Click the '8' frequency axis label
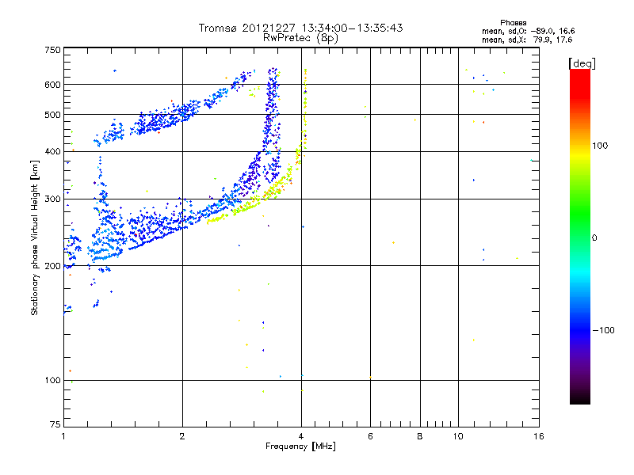Screen dimensions: 634x475 coord(420,436)
